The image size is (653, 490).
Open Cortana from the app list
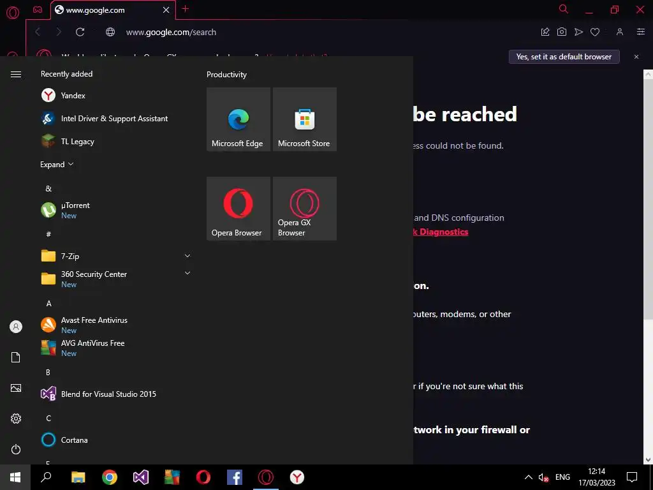click(116, 440)
